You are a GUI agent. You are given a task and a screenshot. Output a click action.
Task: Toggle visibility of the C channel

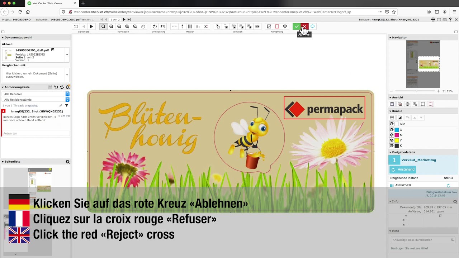pyautogui.click(x=392, y=130)
